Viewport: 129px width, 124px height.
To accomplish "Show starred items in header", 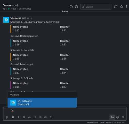I will (122, 7).
